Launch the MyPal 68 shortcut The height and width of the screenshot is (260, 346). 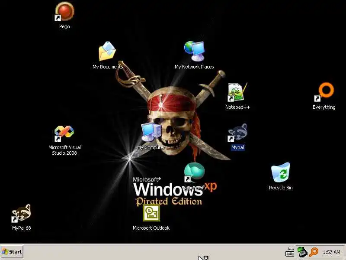click(21, 213)
